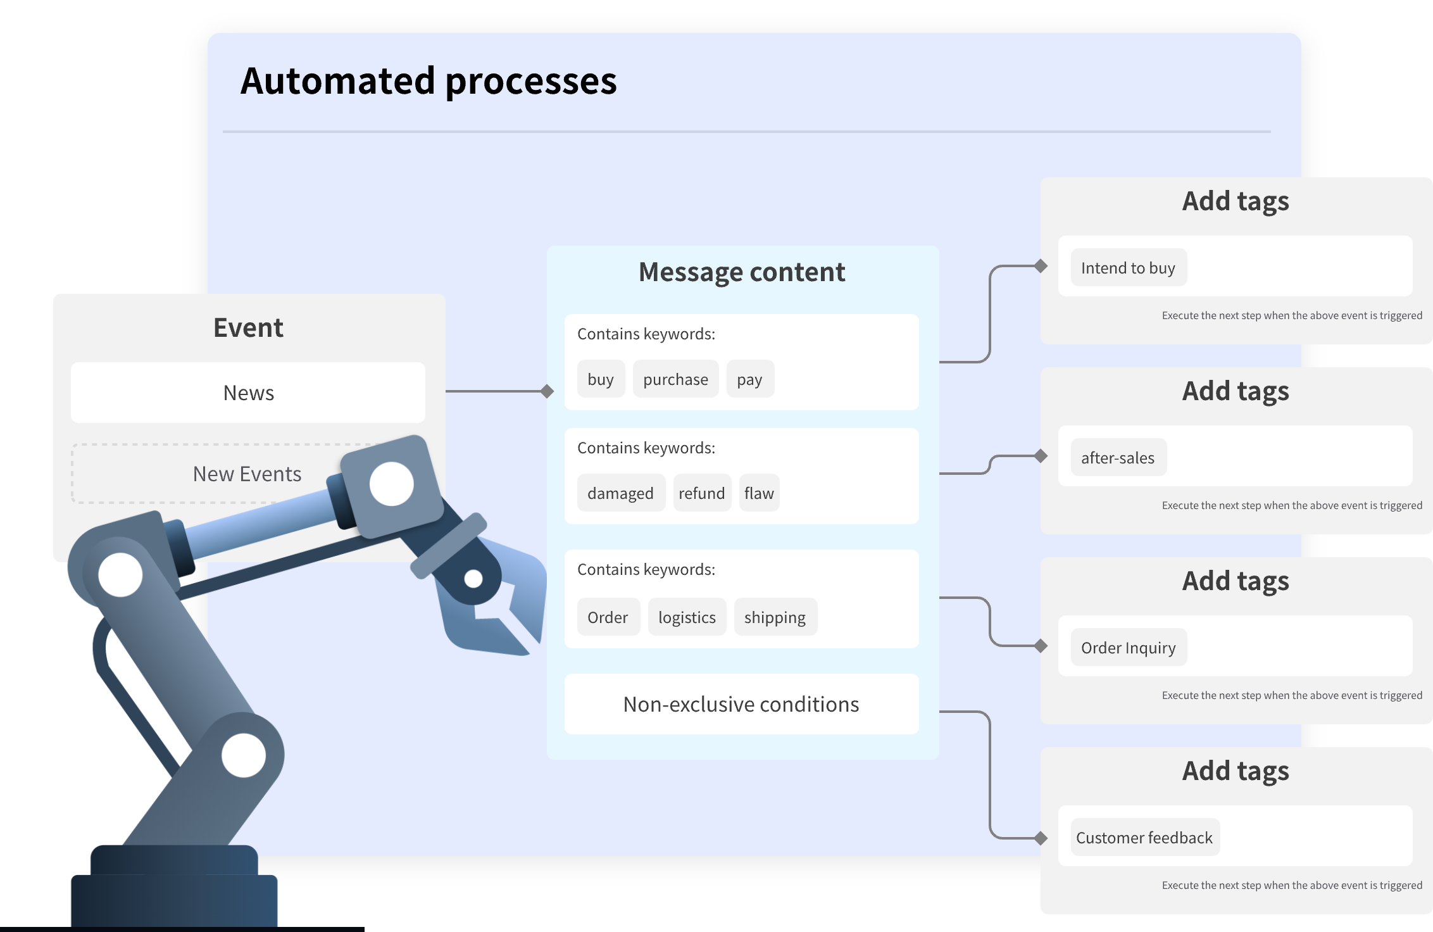Click the 'Order' keyword chip

[x=608, y=617]
